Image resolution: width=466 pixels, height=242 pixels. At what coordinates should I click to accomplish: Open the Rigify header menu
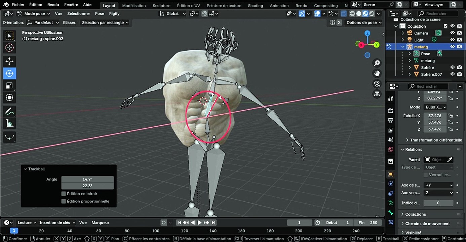pyautogui.click(x=114, y=14)
